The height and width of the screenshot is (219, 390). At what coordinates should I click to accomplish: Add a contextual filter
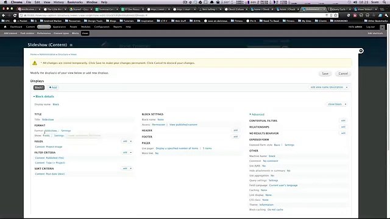pyautogui.click(x=343, y=120)
